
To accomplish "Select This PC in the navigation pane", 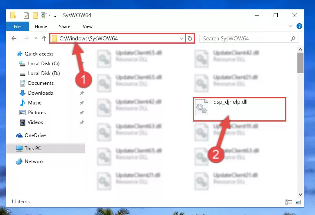I will pyautogui.click(x=33, y=149).
